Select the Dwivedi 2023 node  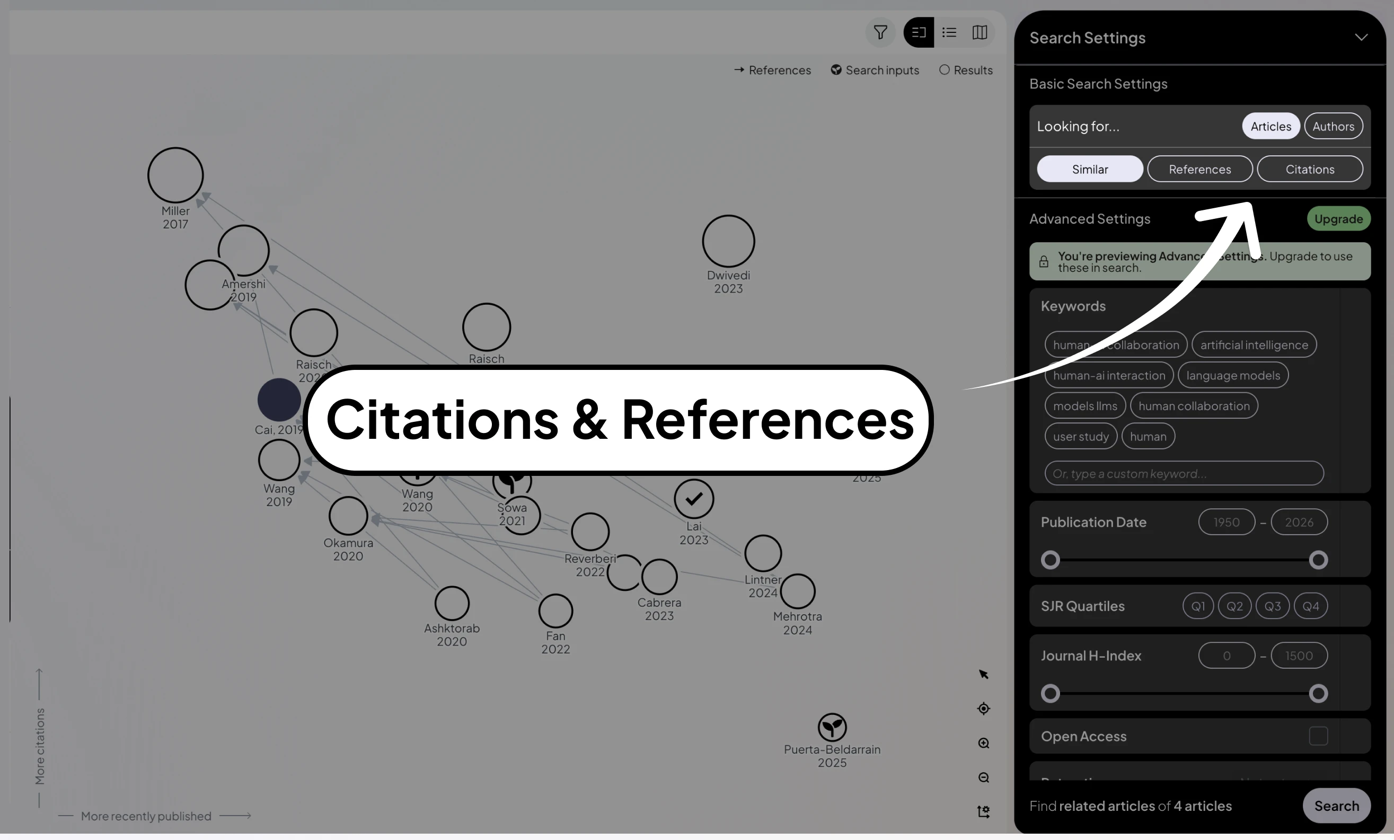(x=729, y=242)
